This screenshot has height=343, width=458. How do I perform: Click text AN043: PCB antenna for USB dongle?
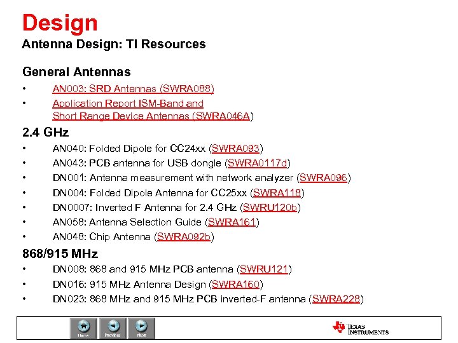click(137, 163)
